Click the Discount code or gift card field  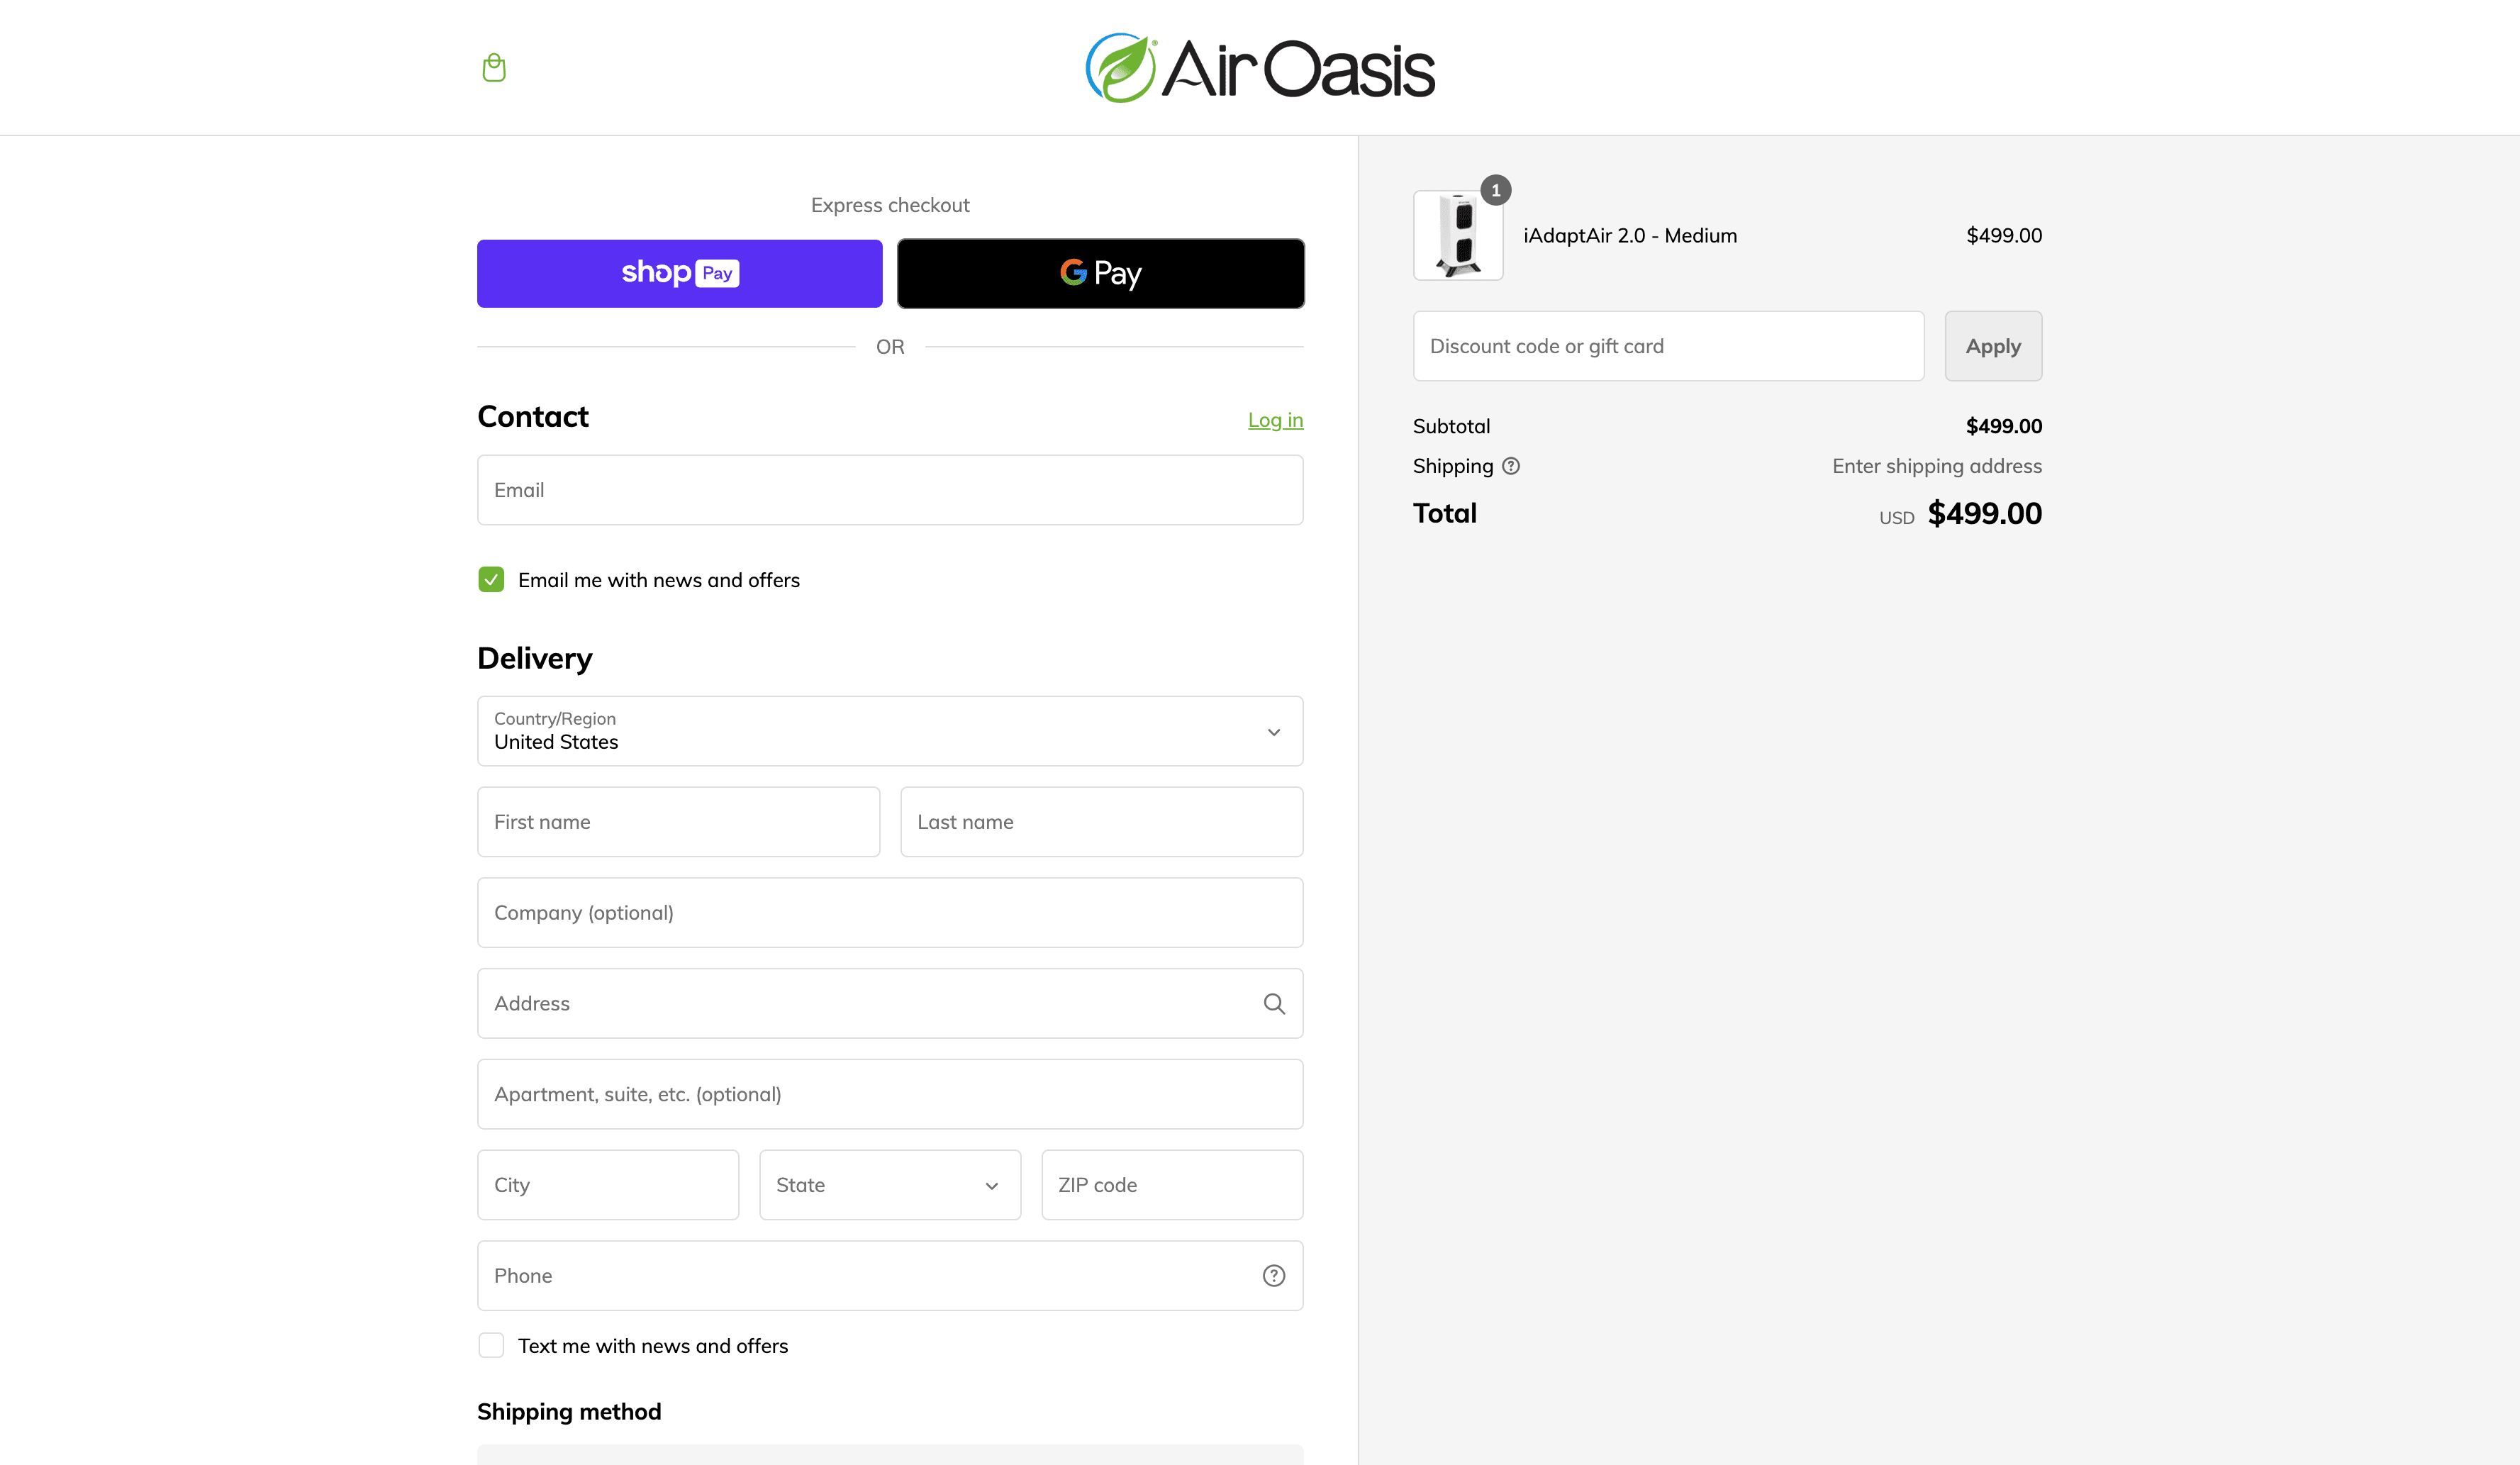point(1668,346)
